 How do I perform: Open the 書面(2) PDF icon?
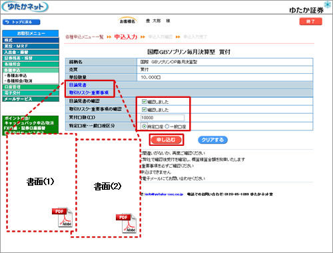click(126, 224)
